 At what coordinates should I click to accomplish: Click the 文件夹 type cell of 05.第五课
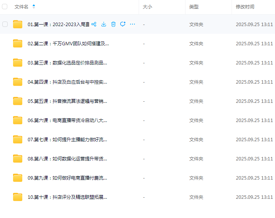196,101
